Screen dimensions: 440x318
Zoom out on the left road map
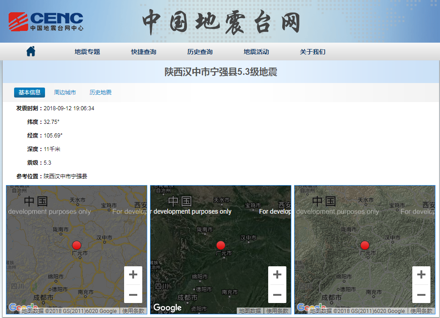tap(133, 294)
